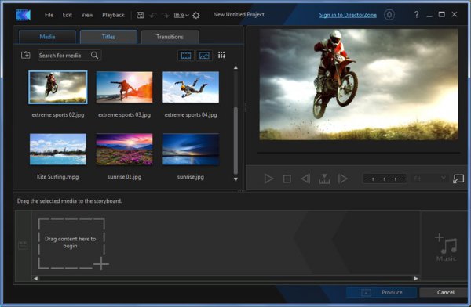Expand the 16:9 aspect ratio dropdown
Image resolution: width=471 pixels, height=307 pixels.
coord(181,15)
